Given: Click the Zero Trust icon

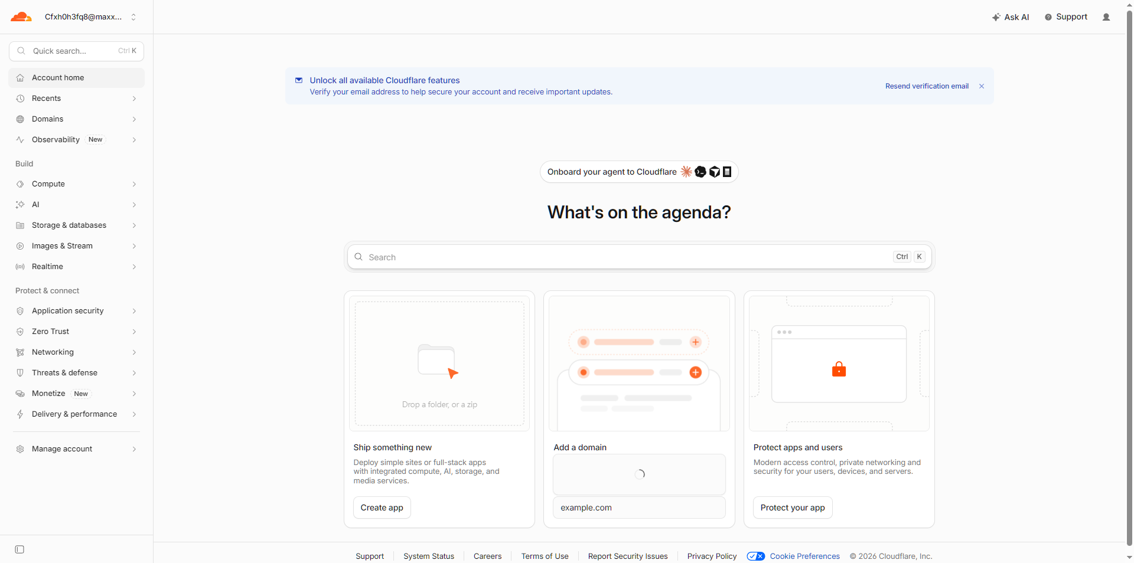Looking at the screenshot, I should [x=20, y=332].
